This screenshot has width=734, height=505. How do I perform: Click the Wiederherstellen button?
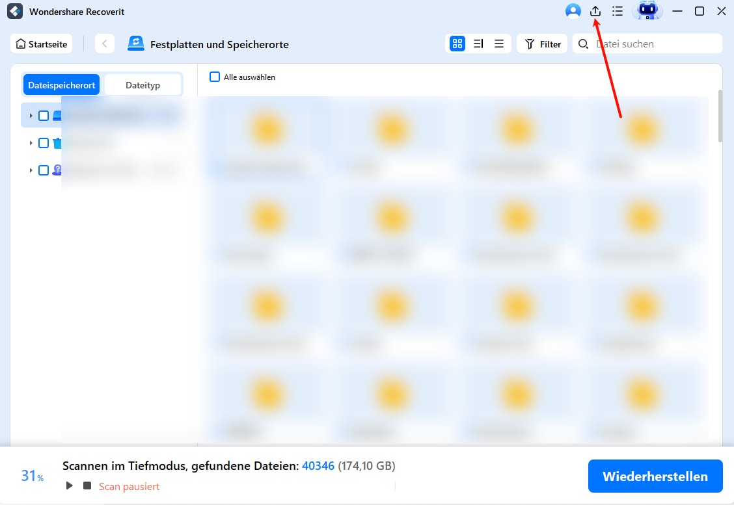click(x=655, y=476)
